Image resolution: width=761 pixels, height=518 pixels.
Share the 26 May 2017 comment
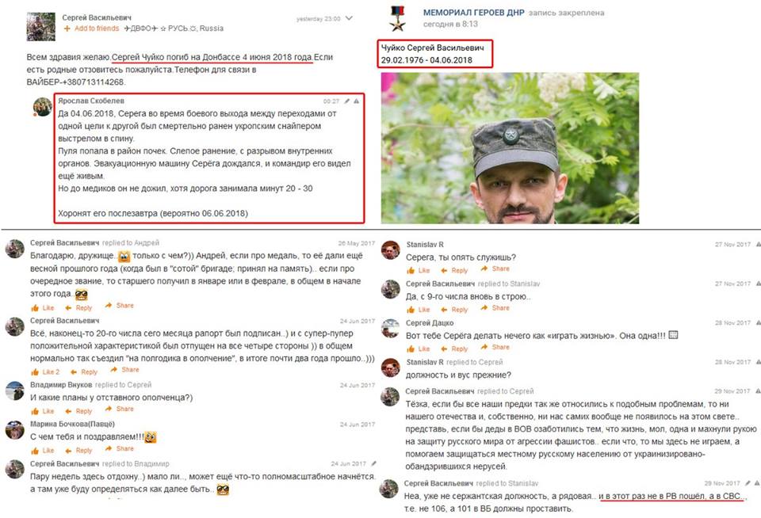[x=120, y=306]
